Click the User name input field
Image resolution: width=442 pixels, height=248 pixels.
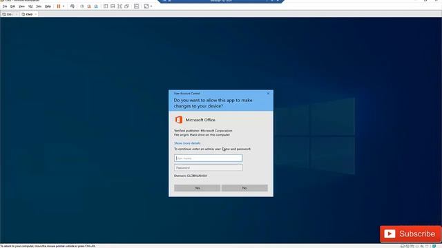tap(208, 158)
